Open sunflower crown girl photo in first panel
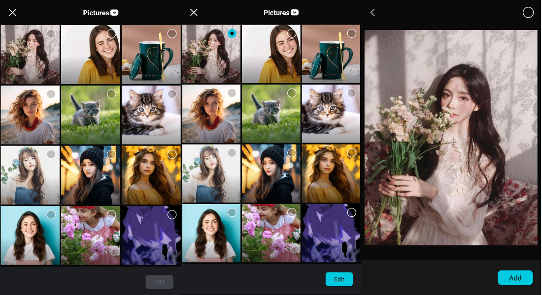This screenshot has width=542, height=295. coord(151,175)
